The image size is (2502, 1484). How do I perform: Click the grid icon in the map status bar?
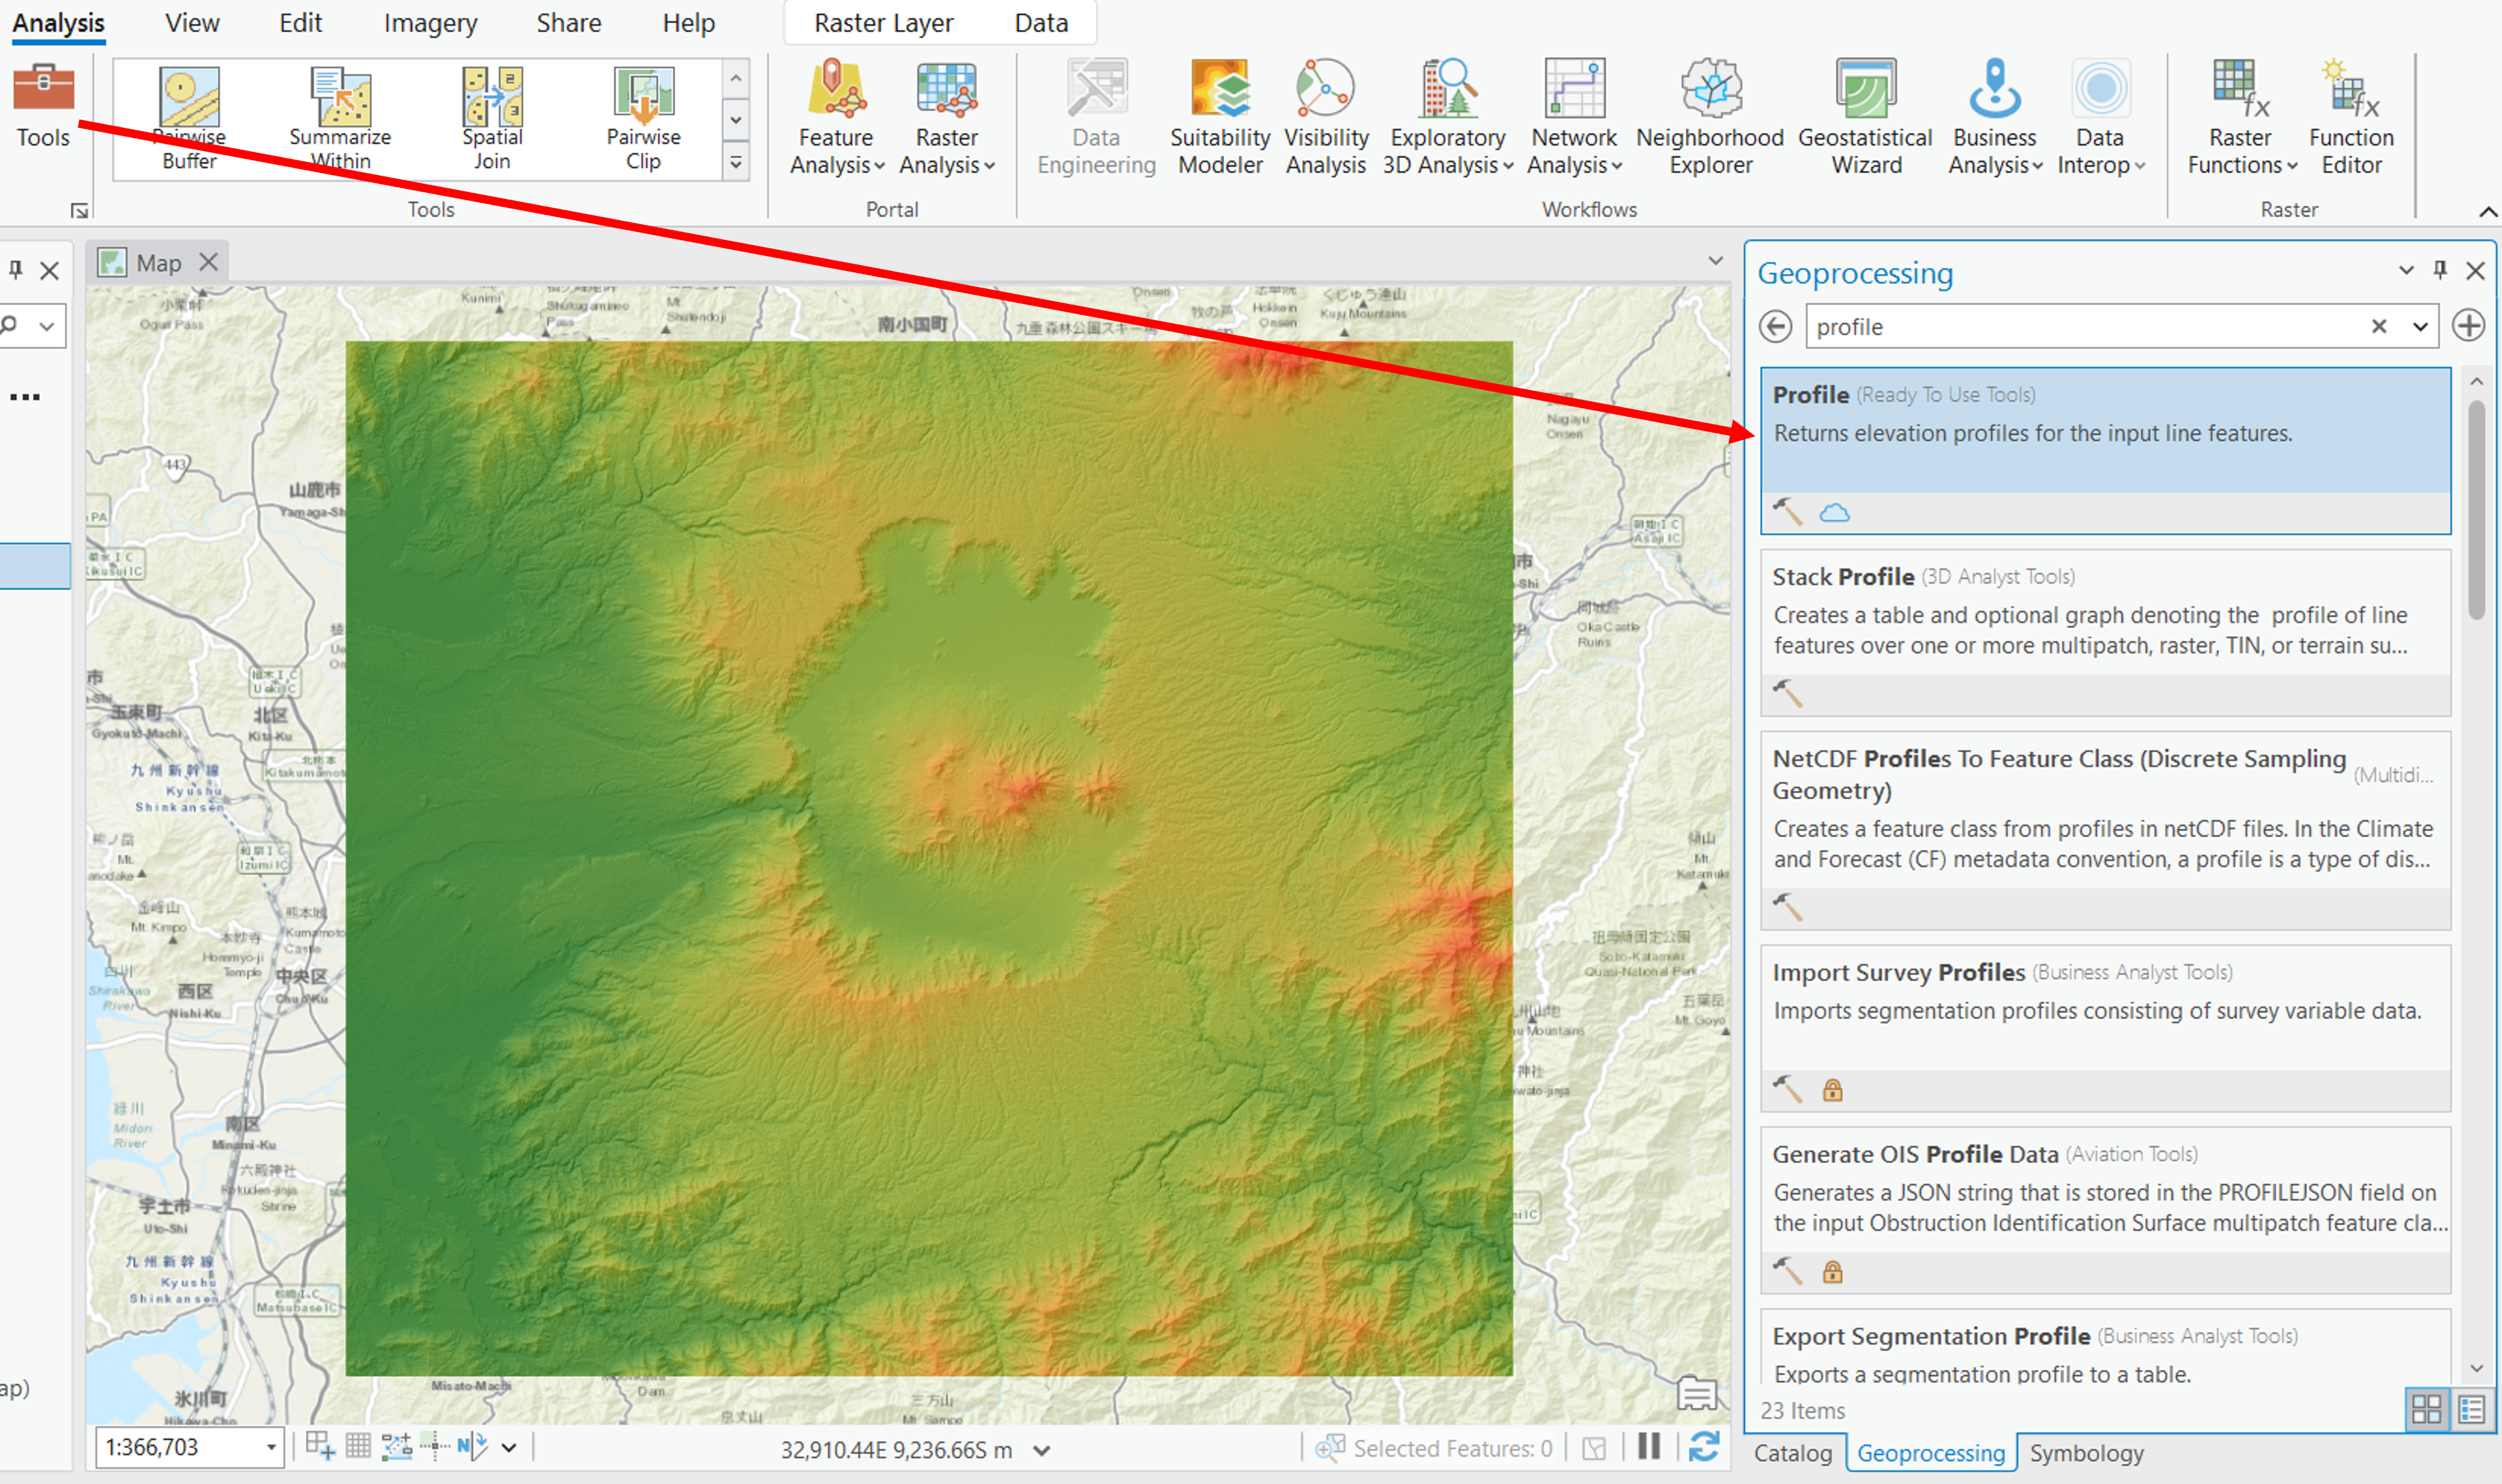tap(358, 1446)
